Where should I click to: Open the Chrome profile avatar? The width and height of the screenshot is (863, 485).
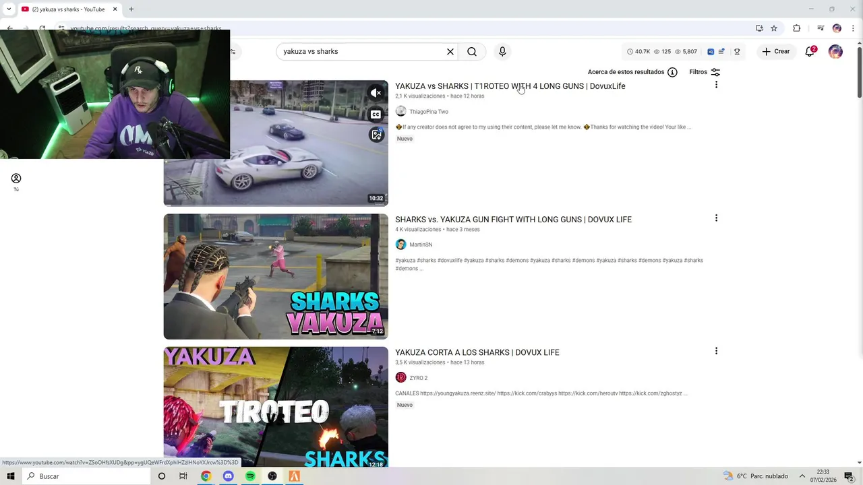837,28
